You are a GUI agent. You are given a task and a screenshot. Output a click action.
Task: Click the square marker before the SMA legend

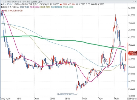1,7
